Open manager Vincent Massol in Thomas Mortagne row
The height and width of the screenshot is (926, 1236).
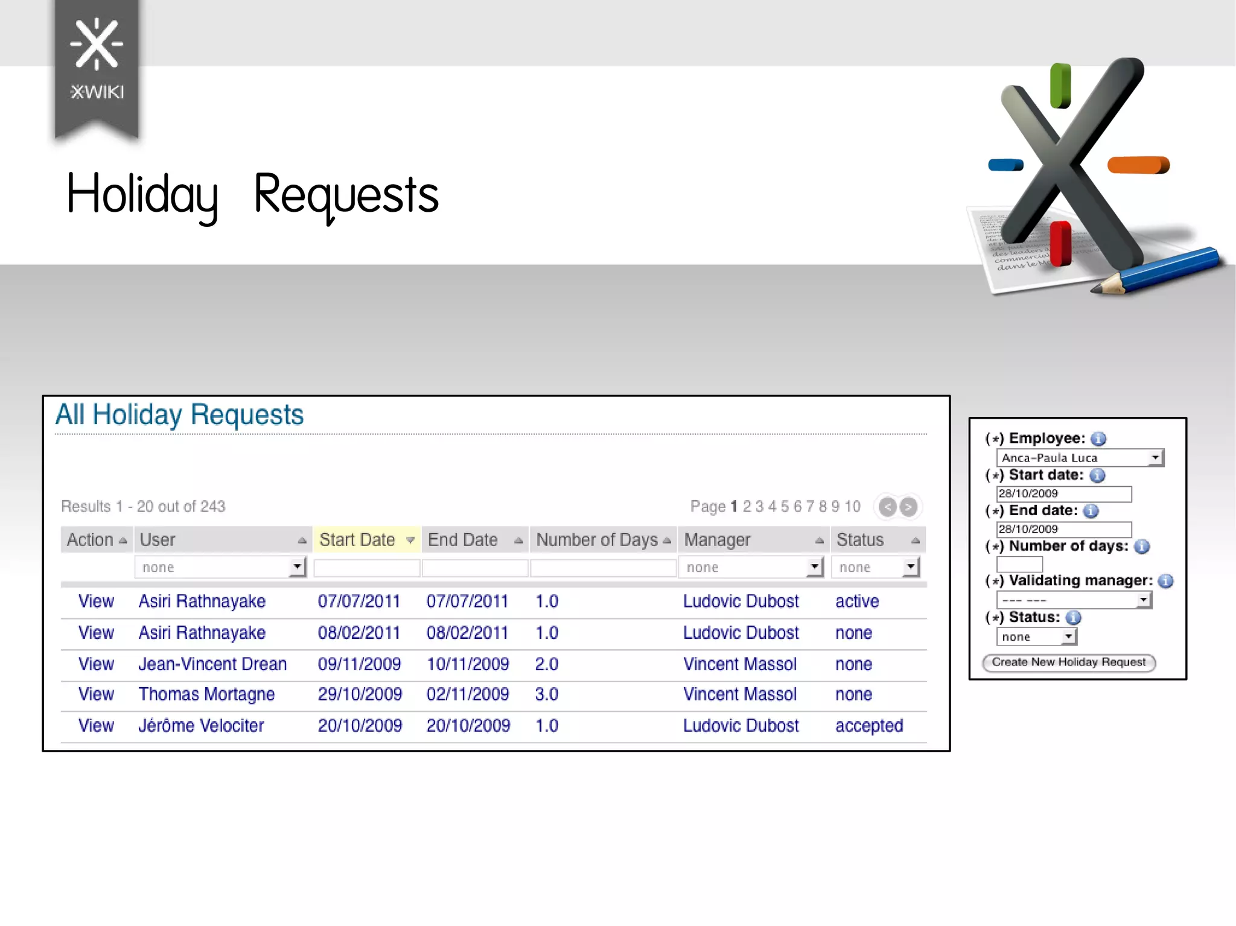coord(740,694)
